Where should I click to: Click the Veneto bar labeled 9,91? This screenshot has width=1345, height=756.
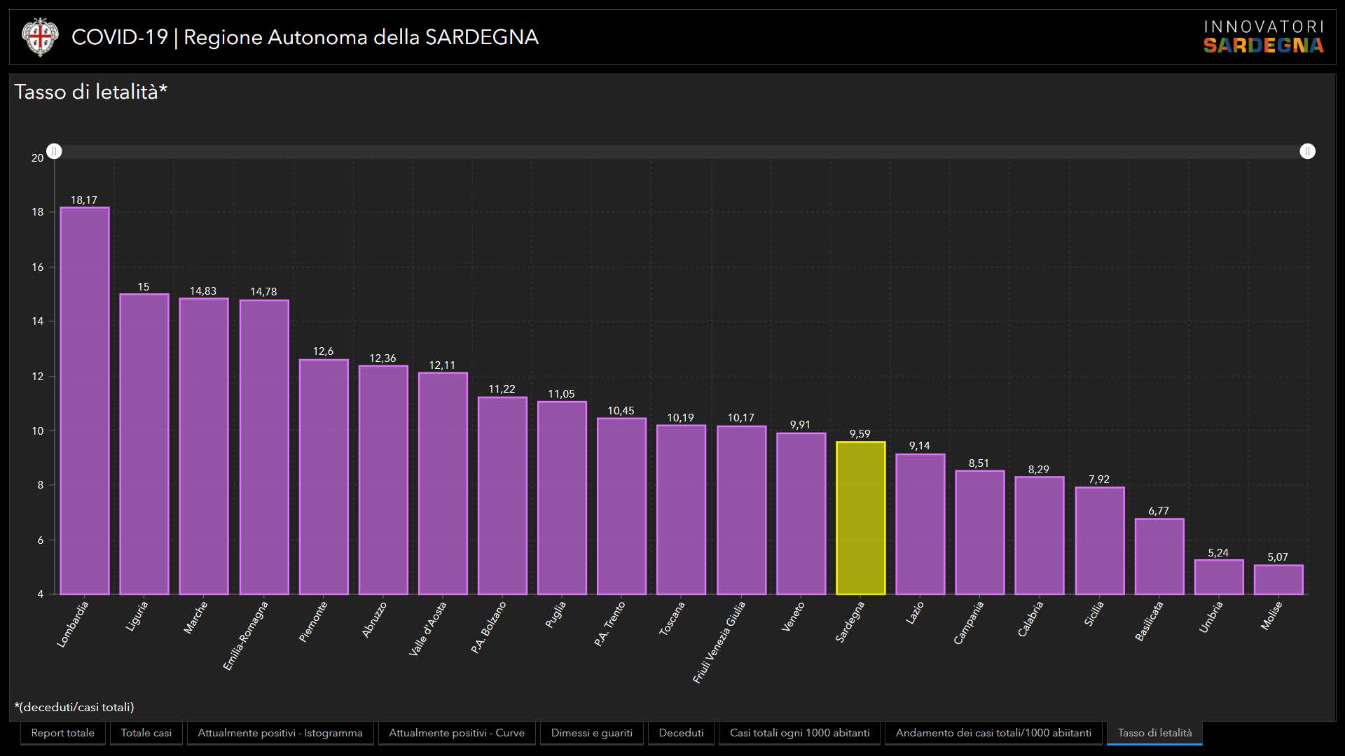point(801,513)
